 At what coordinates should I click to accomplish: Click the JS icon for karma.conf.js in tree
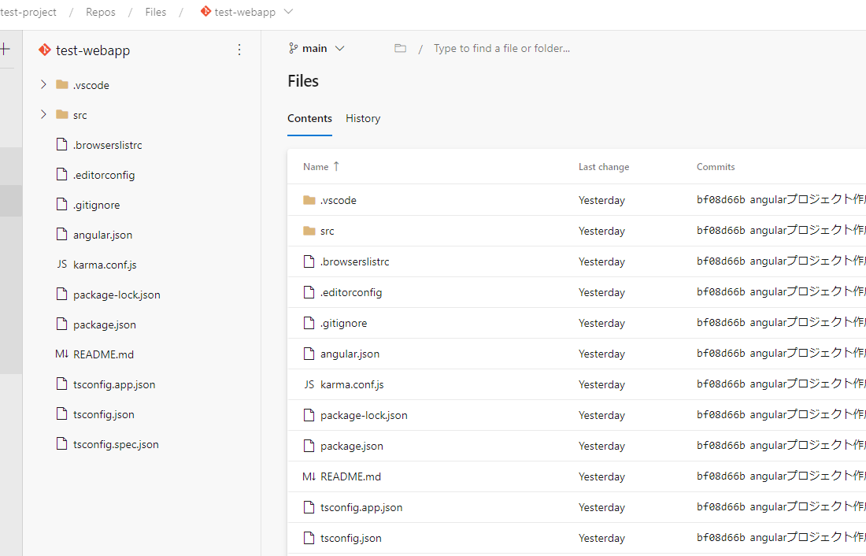point(62,265)
